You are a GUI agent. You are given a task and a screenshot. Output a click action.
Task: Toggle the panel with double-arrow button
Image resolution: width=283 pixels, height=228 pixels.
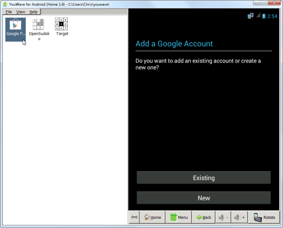coord(134,217)
